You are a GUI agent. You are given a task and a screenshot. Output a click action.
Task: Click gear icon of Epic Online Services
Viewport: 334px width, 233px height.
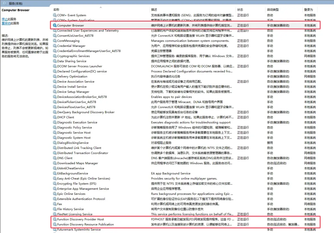pos(55,194)
